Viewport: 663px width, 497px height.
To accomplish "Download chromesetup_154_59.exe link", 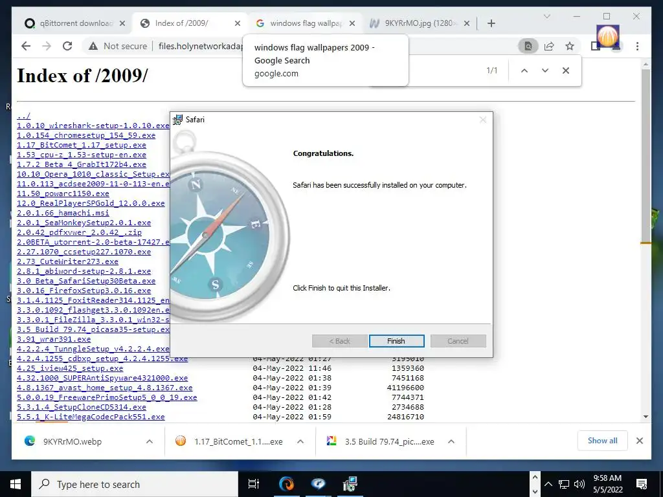I will coord(86,135).
